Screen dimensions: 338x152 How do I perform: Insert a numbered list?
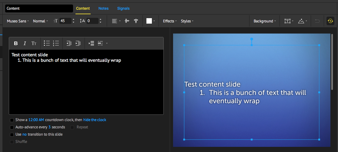[56, 43]
